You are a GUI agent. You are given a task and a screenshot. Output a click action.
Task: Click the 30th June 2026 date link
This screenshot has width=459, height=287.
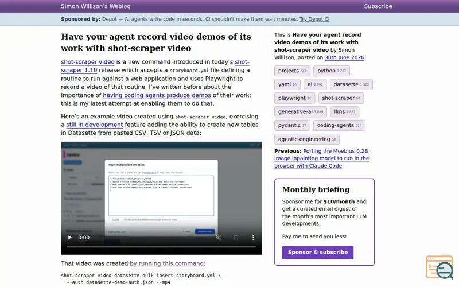tap(344, 57)
